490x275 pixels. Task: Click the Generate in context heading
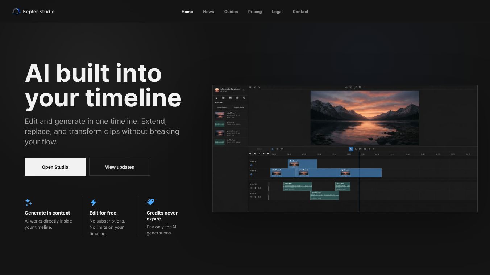(47, 213)
